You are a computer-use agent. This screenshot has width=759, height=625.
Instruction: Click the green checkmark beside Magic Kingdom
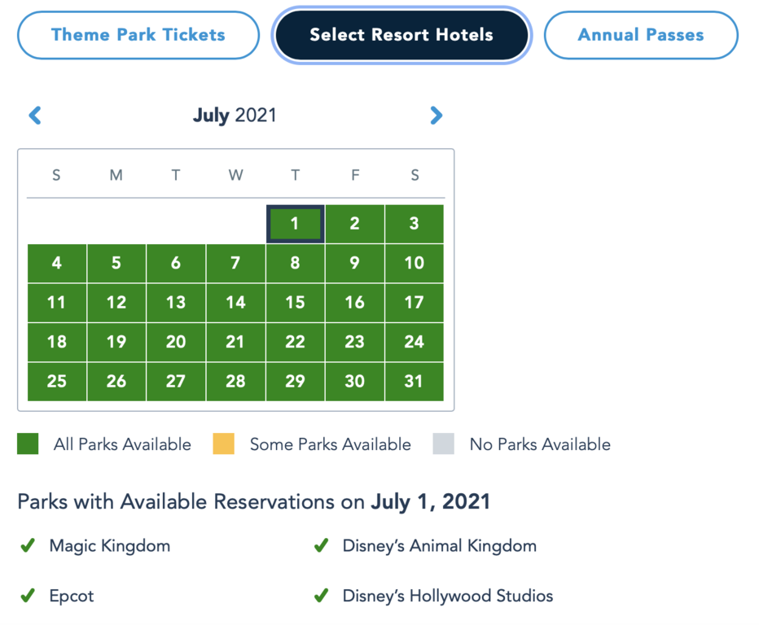point(28,545)
